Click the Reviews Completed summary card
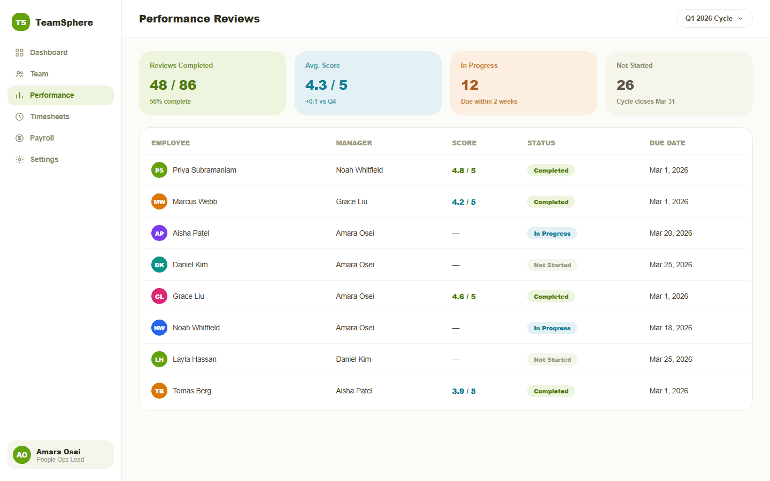The image size is (770, 481). [x=212, y=83]
